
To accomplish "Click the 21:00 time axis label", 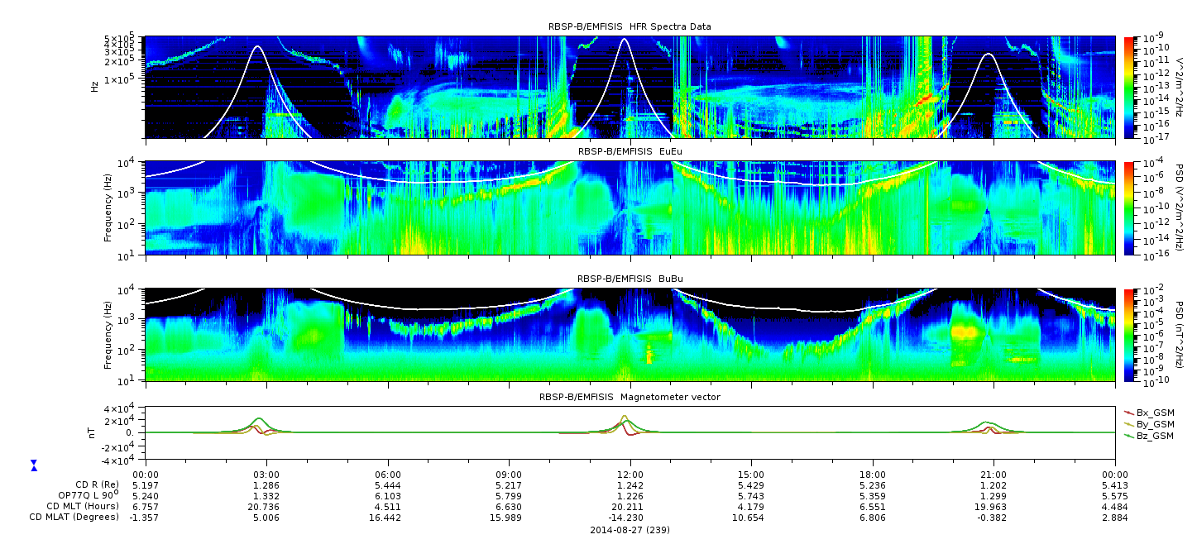I will [x=993, y=475].
